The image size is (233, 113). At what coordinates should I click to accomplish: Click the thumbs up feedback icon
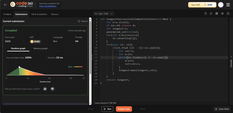click(45, 89)
